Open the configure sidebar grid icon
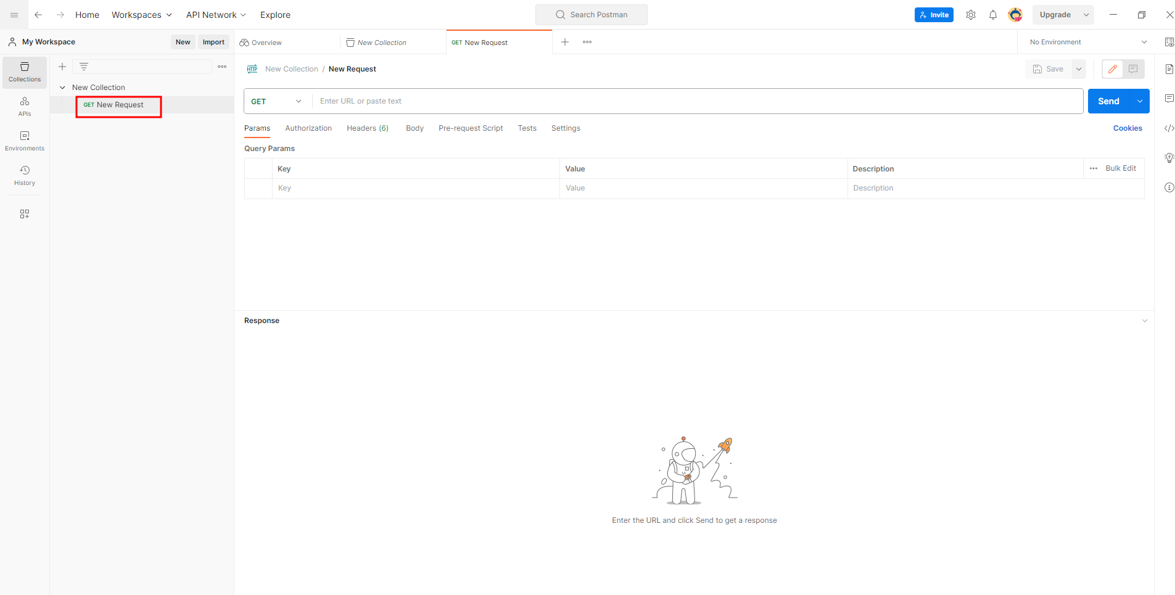This screenshot has height=595, width=1175. [x=25, y=214]
